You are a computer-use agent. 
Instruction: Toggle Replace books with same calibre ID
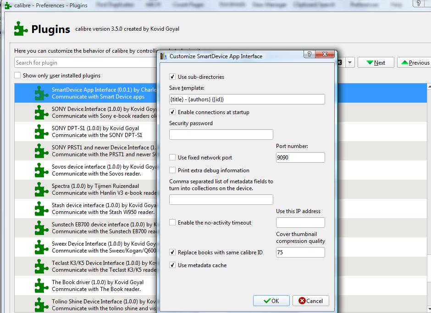point(172,252)
